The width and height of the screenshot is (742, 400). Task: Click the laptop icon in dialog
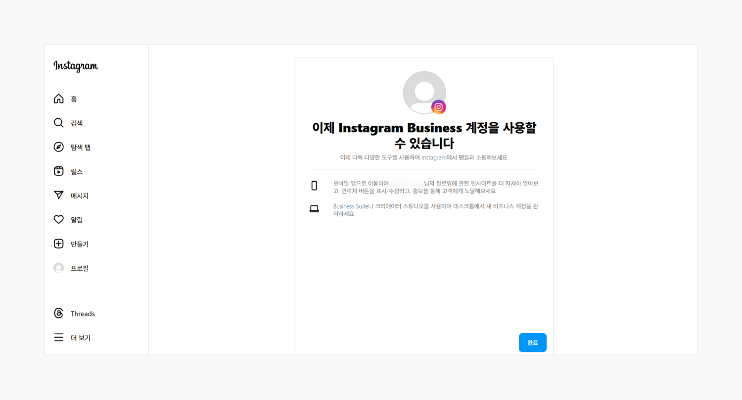pos(314,208)
